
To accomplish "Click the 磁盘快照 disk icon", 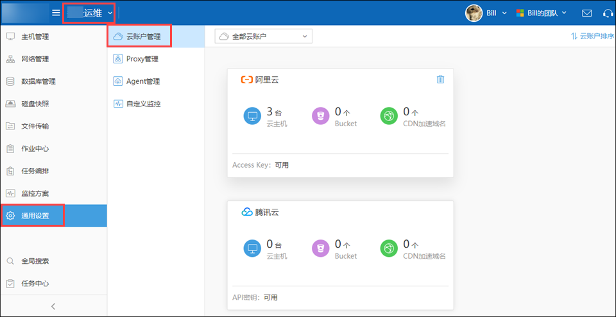I will [11, 104].
